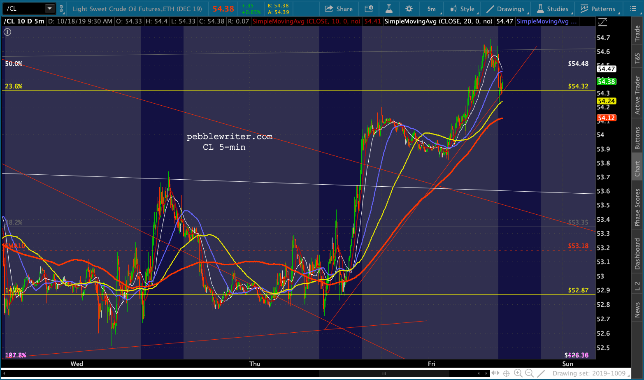This screenshot has width=644, height=380.
Task: Expand the /CL symbol dropdown arrow
Action: (x=49, y=9)
